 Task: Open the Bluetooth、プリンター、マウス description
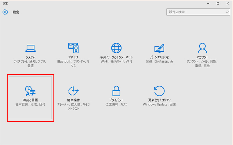73,63
